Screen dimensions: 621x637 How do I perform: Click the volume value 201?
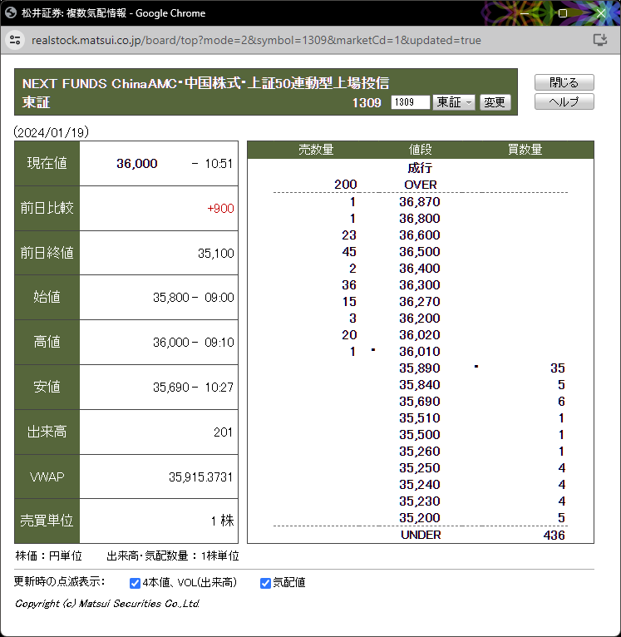pyautogui.click(x=223, y=432)
